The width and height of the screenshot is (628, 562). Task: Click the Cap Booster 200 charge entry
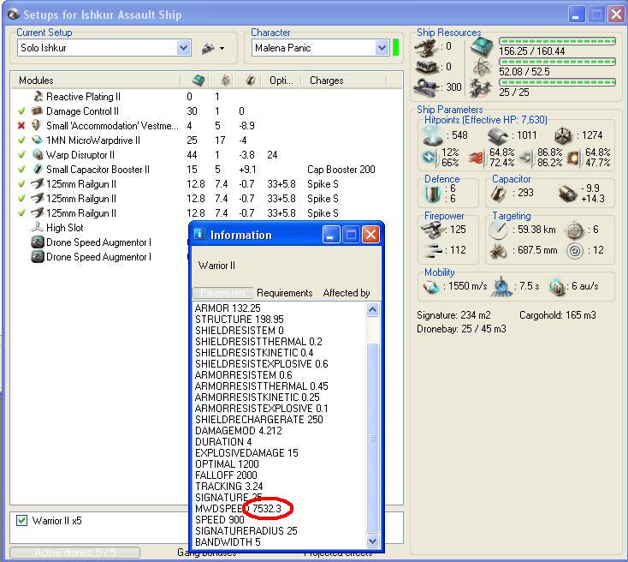click(341, 170)
